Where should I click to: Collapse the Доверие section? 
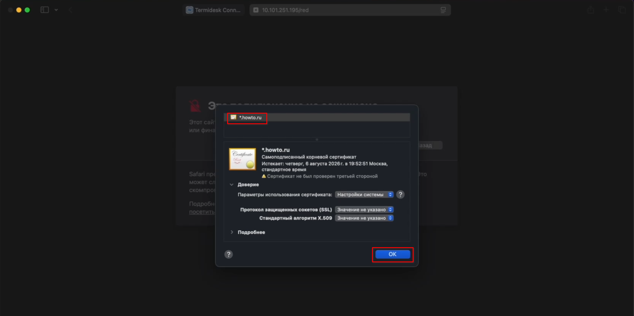[231, 185]
